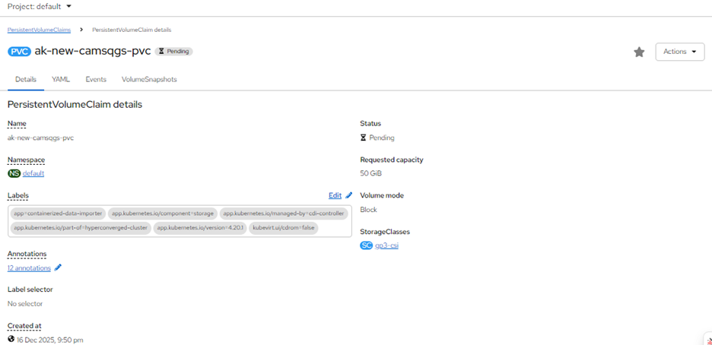This screenshot has width=712, height=345.
Task: Click the Name field label
Action: tap(17, 124)
